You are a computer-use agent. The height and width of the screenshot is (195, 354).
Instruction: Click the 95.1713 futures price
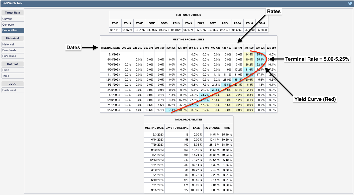[115, 30]
